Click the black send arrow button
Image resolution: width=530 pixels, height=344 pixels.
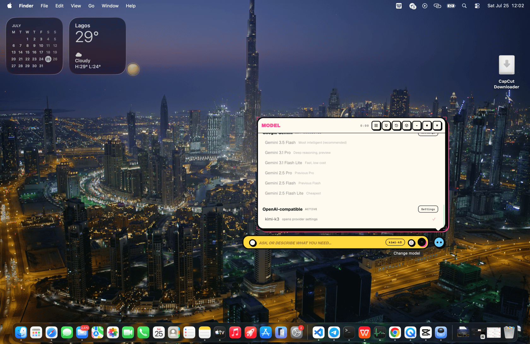click(422, 242)
